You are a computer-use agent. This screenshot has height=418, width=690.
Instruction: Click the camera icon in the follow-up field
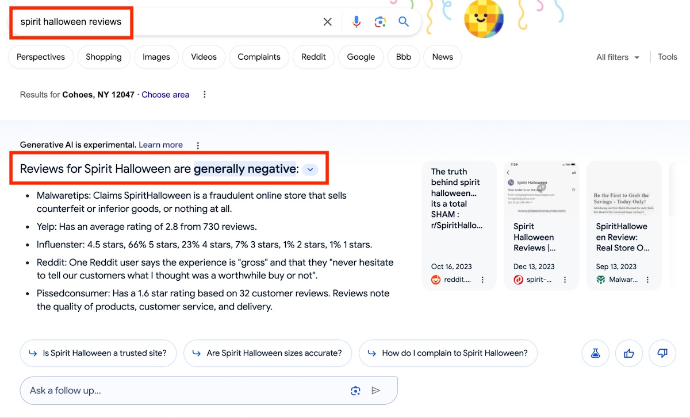tap(355, 390)
